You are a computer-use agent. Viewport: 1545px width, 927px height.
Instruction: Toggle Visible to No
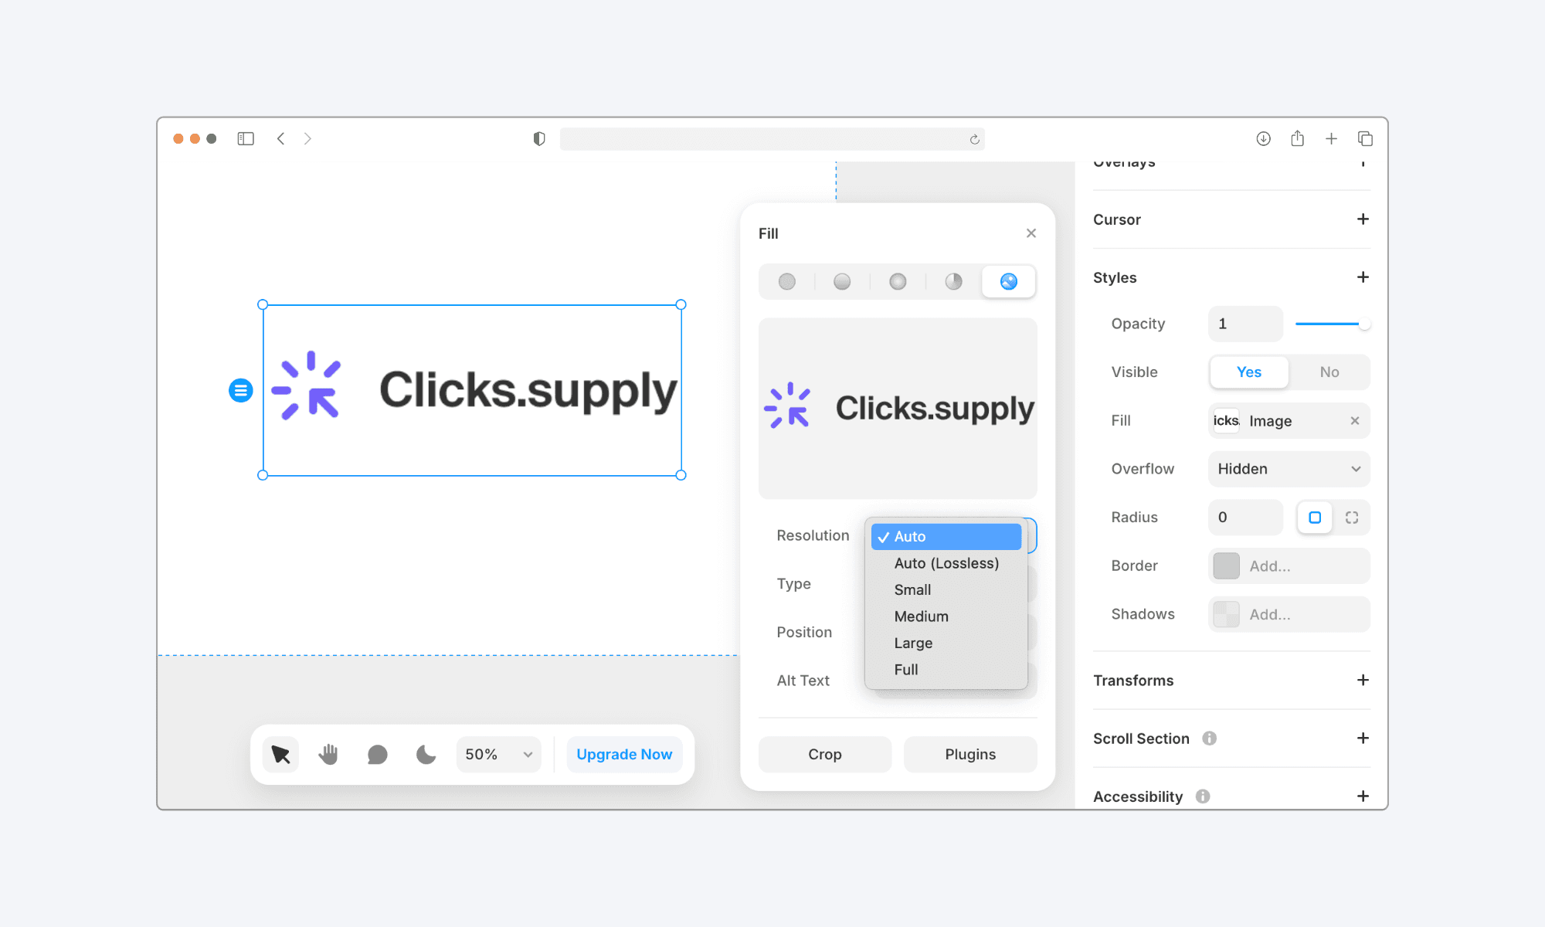(1328, 372)
